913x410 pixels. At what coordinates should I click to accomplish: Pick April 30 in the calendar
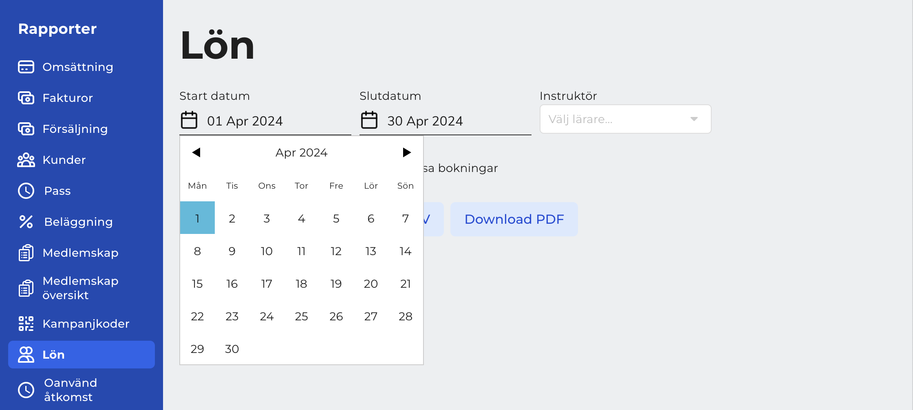(232, 349)
